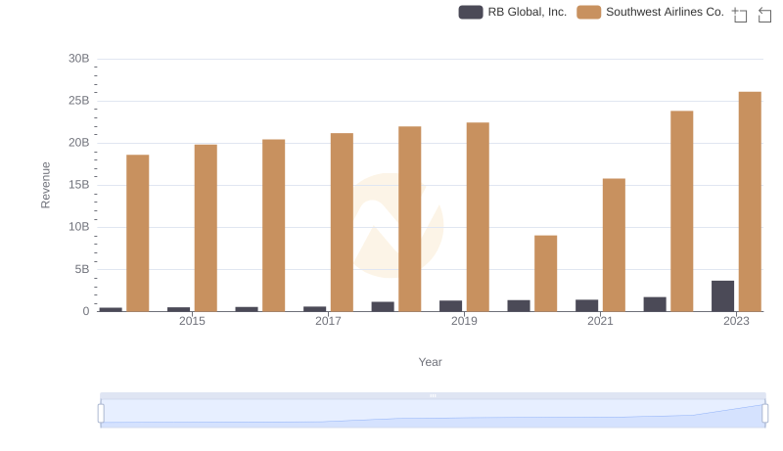The width and height of the screenshot is (783, 451).
Task: Click Southwest Airlines 2023 revenue bar
Action: coord(750,202)
